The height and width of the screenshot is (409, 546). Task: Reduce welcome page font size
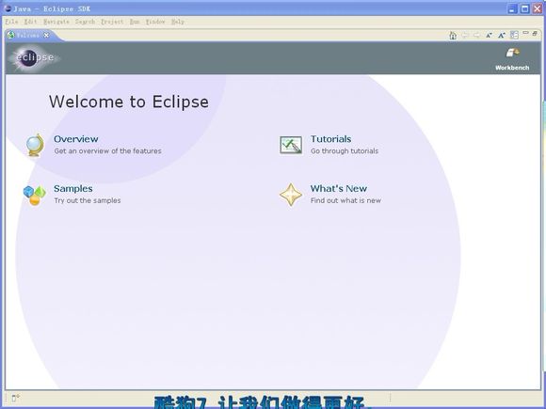click(489, 35)
